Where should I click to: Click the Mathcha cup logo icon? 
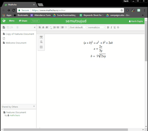coord(4,21)
